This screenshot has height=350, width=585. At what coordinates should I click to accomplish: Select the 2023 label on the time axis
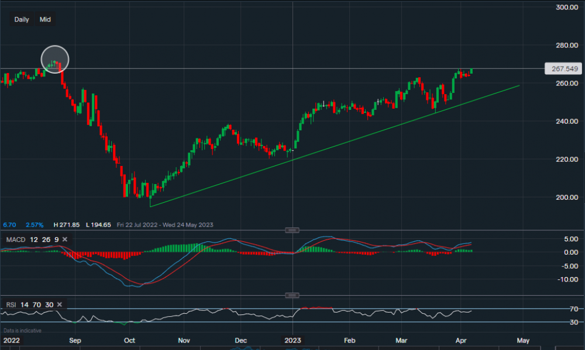tap(292, 340)
